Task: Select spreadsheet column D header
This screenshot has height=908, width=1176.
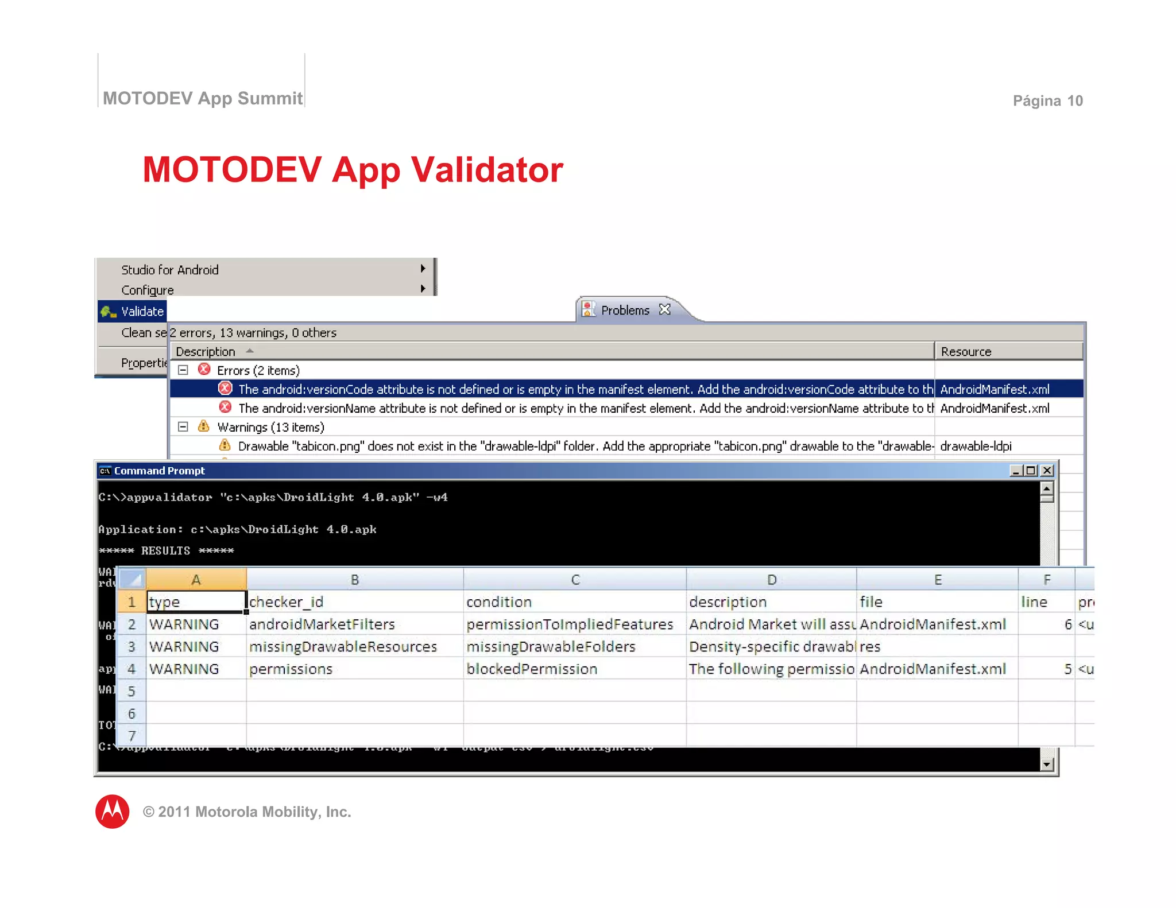Action: click(772, 580)
